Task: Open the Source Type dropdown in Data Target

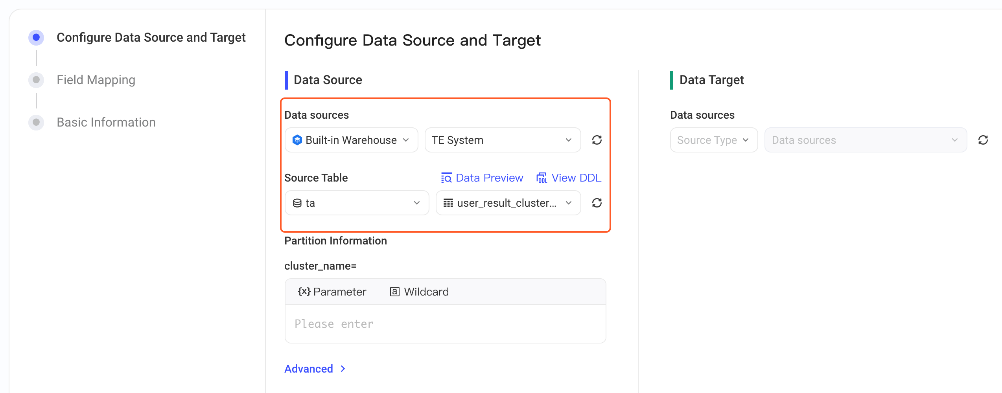Action: coord(714,140)
